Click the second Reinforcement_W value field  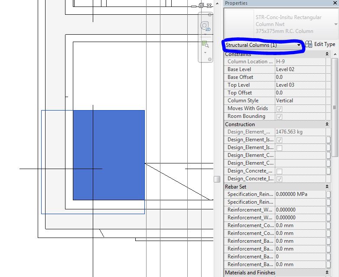coord(300,218)
